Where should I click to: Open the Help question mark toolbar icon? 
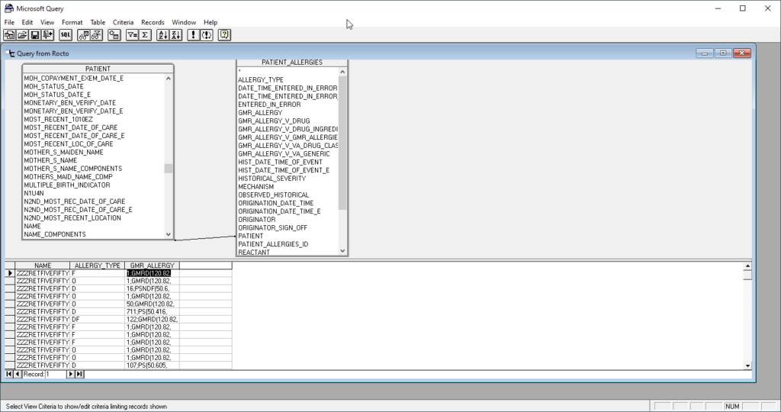[224, 35]
